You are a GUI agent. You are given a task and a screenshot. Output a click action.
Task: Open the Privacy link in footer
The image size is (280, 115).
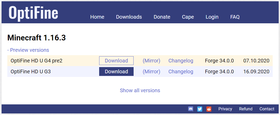(x=225, y=109)
